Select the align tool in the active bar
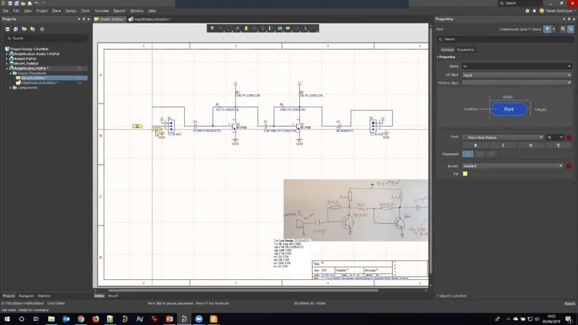This screenshot has width=578, height=325. tap(237, 28)
